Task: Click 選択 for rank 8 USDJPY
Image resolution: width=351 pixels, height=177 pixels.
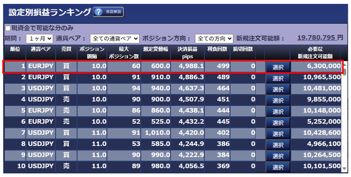Action: 278,145
